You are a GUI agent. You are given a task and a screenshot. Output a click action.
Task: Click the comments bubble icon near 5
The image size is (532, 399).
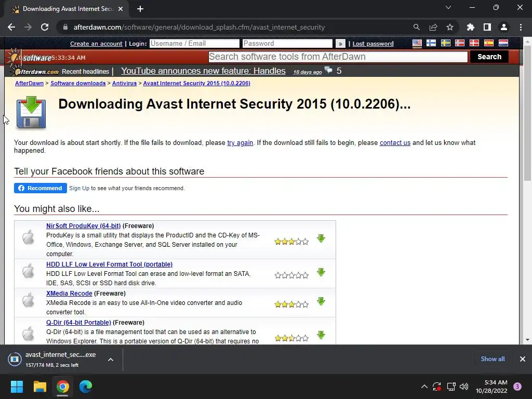click(x=328, y=70)
